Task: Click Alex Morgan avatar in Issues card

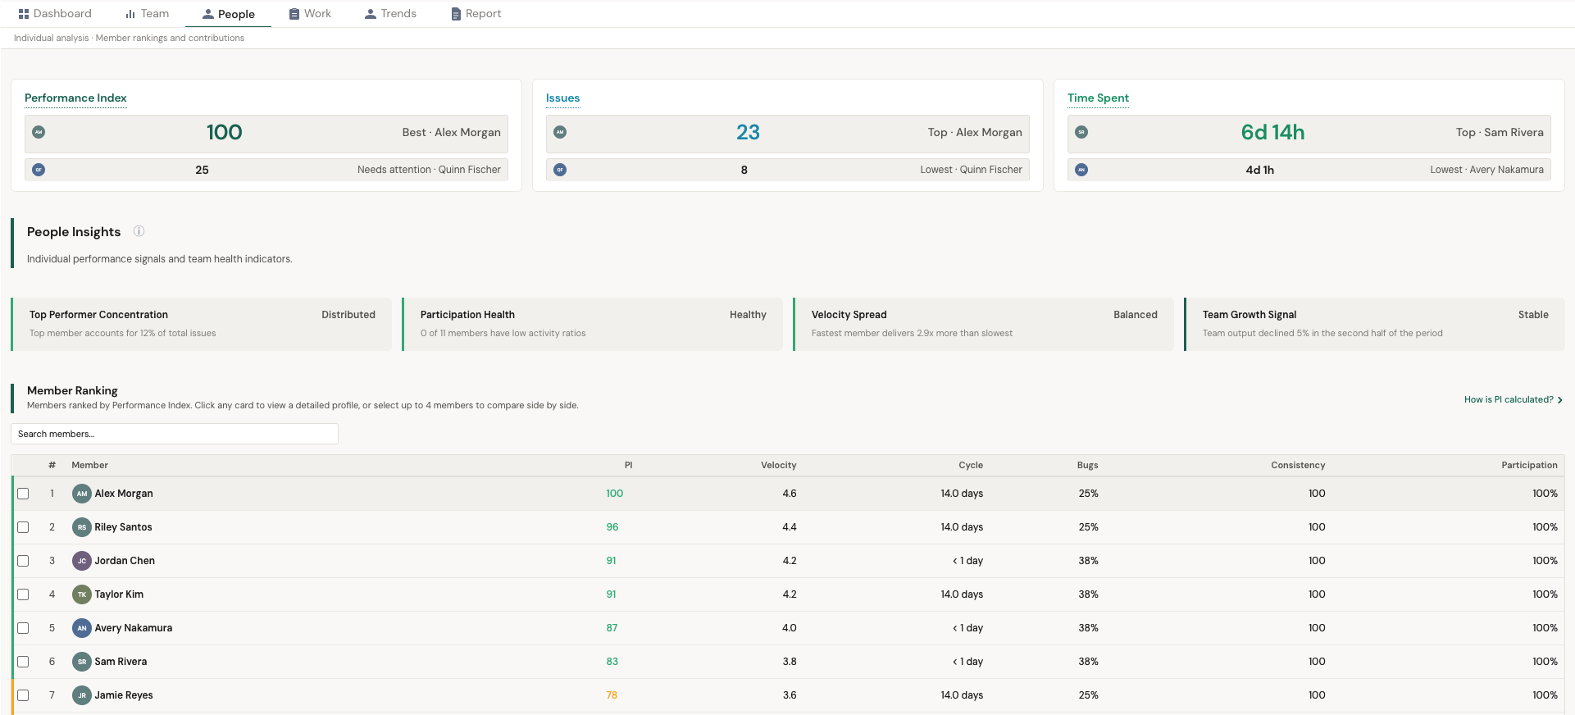Action: pos(560,132)
